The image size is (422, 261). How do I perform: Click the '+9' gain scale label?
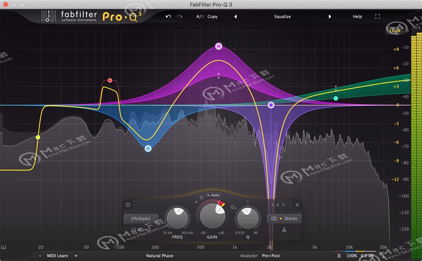click(x=396, y=49)
